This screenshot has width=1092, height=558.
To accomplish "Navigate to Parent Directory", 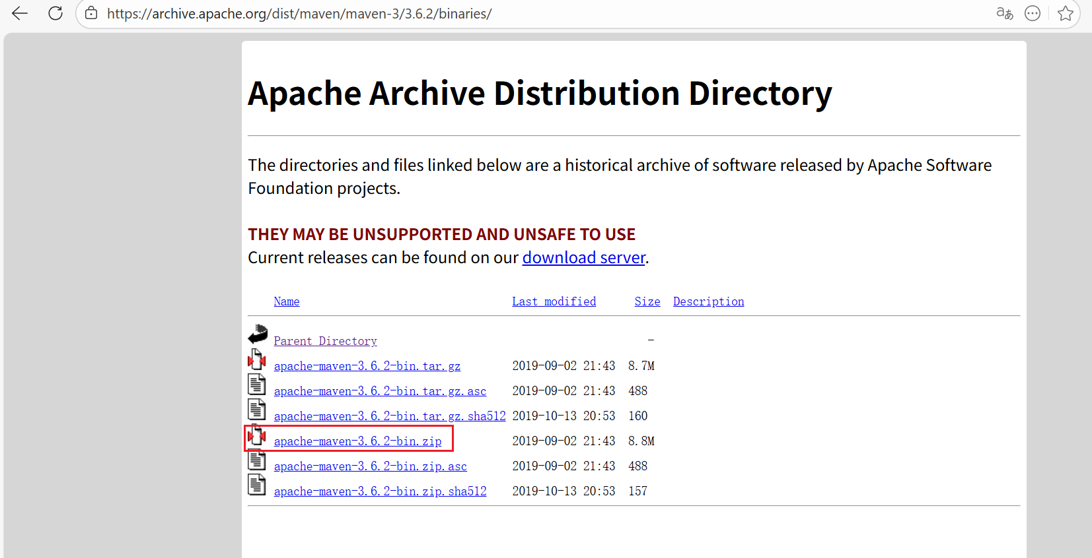I will pos(326,341).
